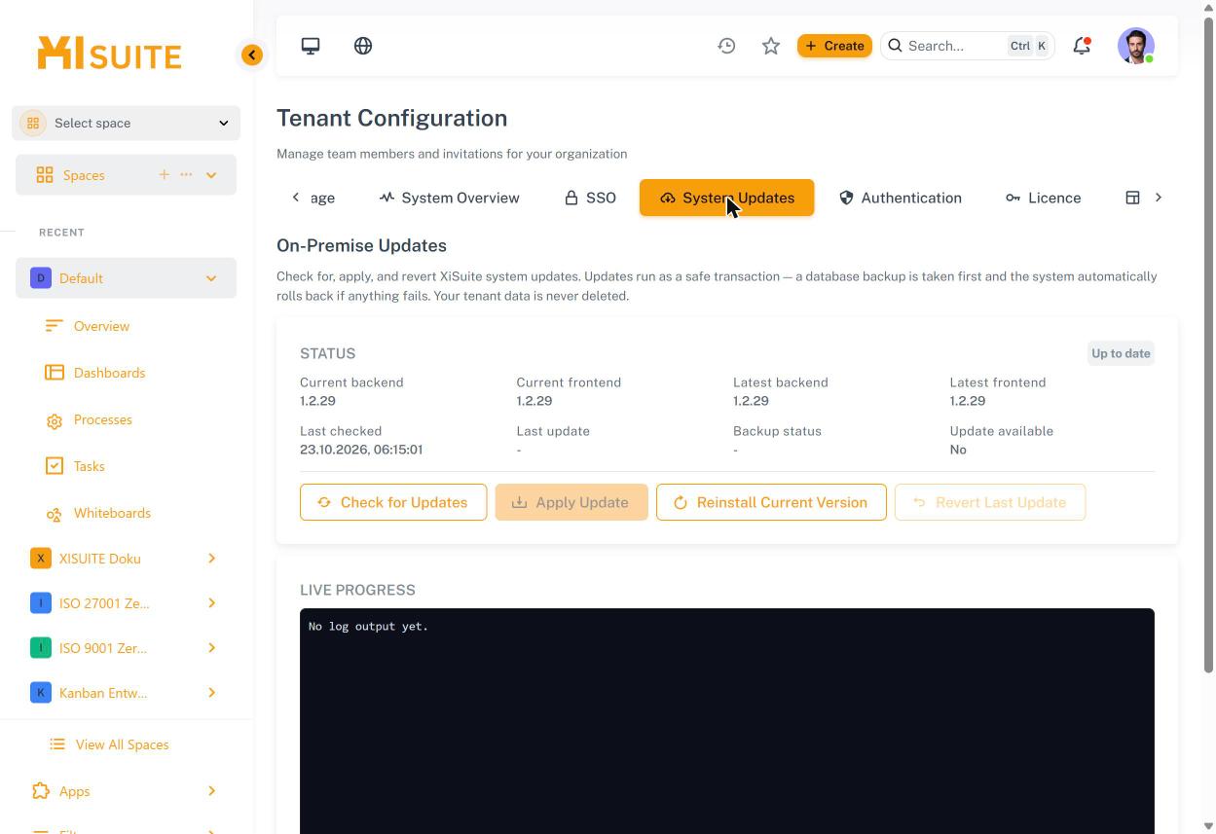The image size is (1216, 834).
Task: Switch to the Authentication tab
Action: click(901, 198)
